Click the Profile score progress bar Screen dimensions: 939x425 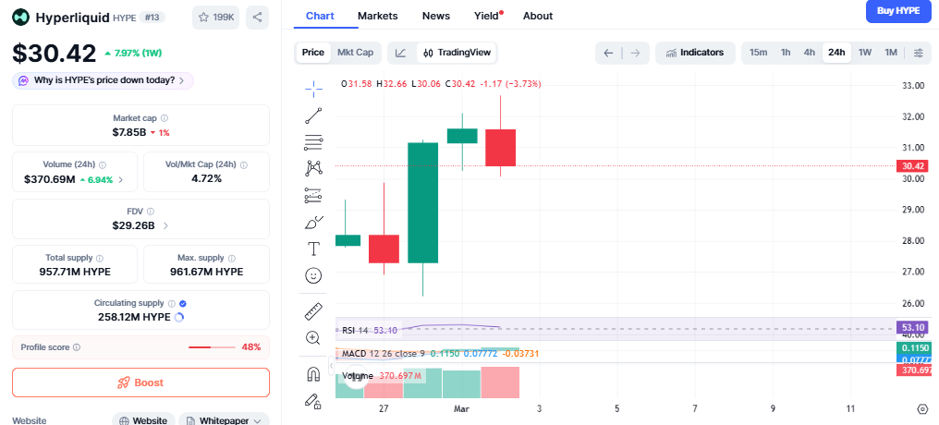[x=212, y=347]
